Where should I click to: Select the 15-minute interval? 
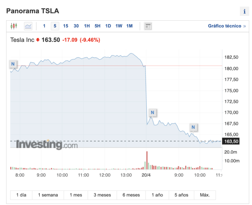pos(66,26)
